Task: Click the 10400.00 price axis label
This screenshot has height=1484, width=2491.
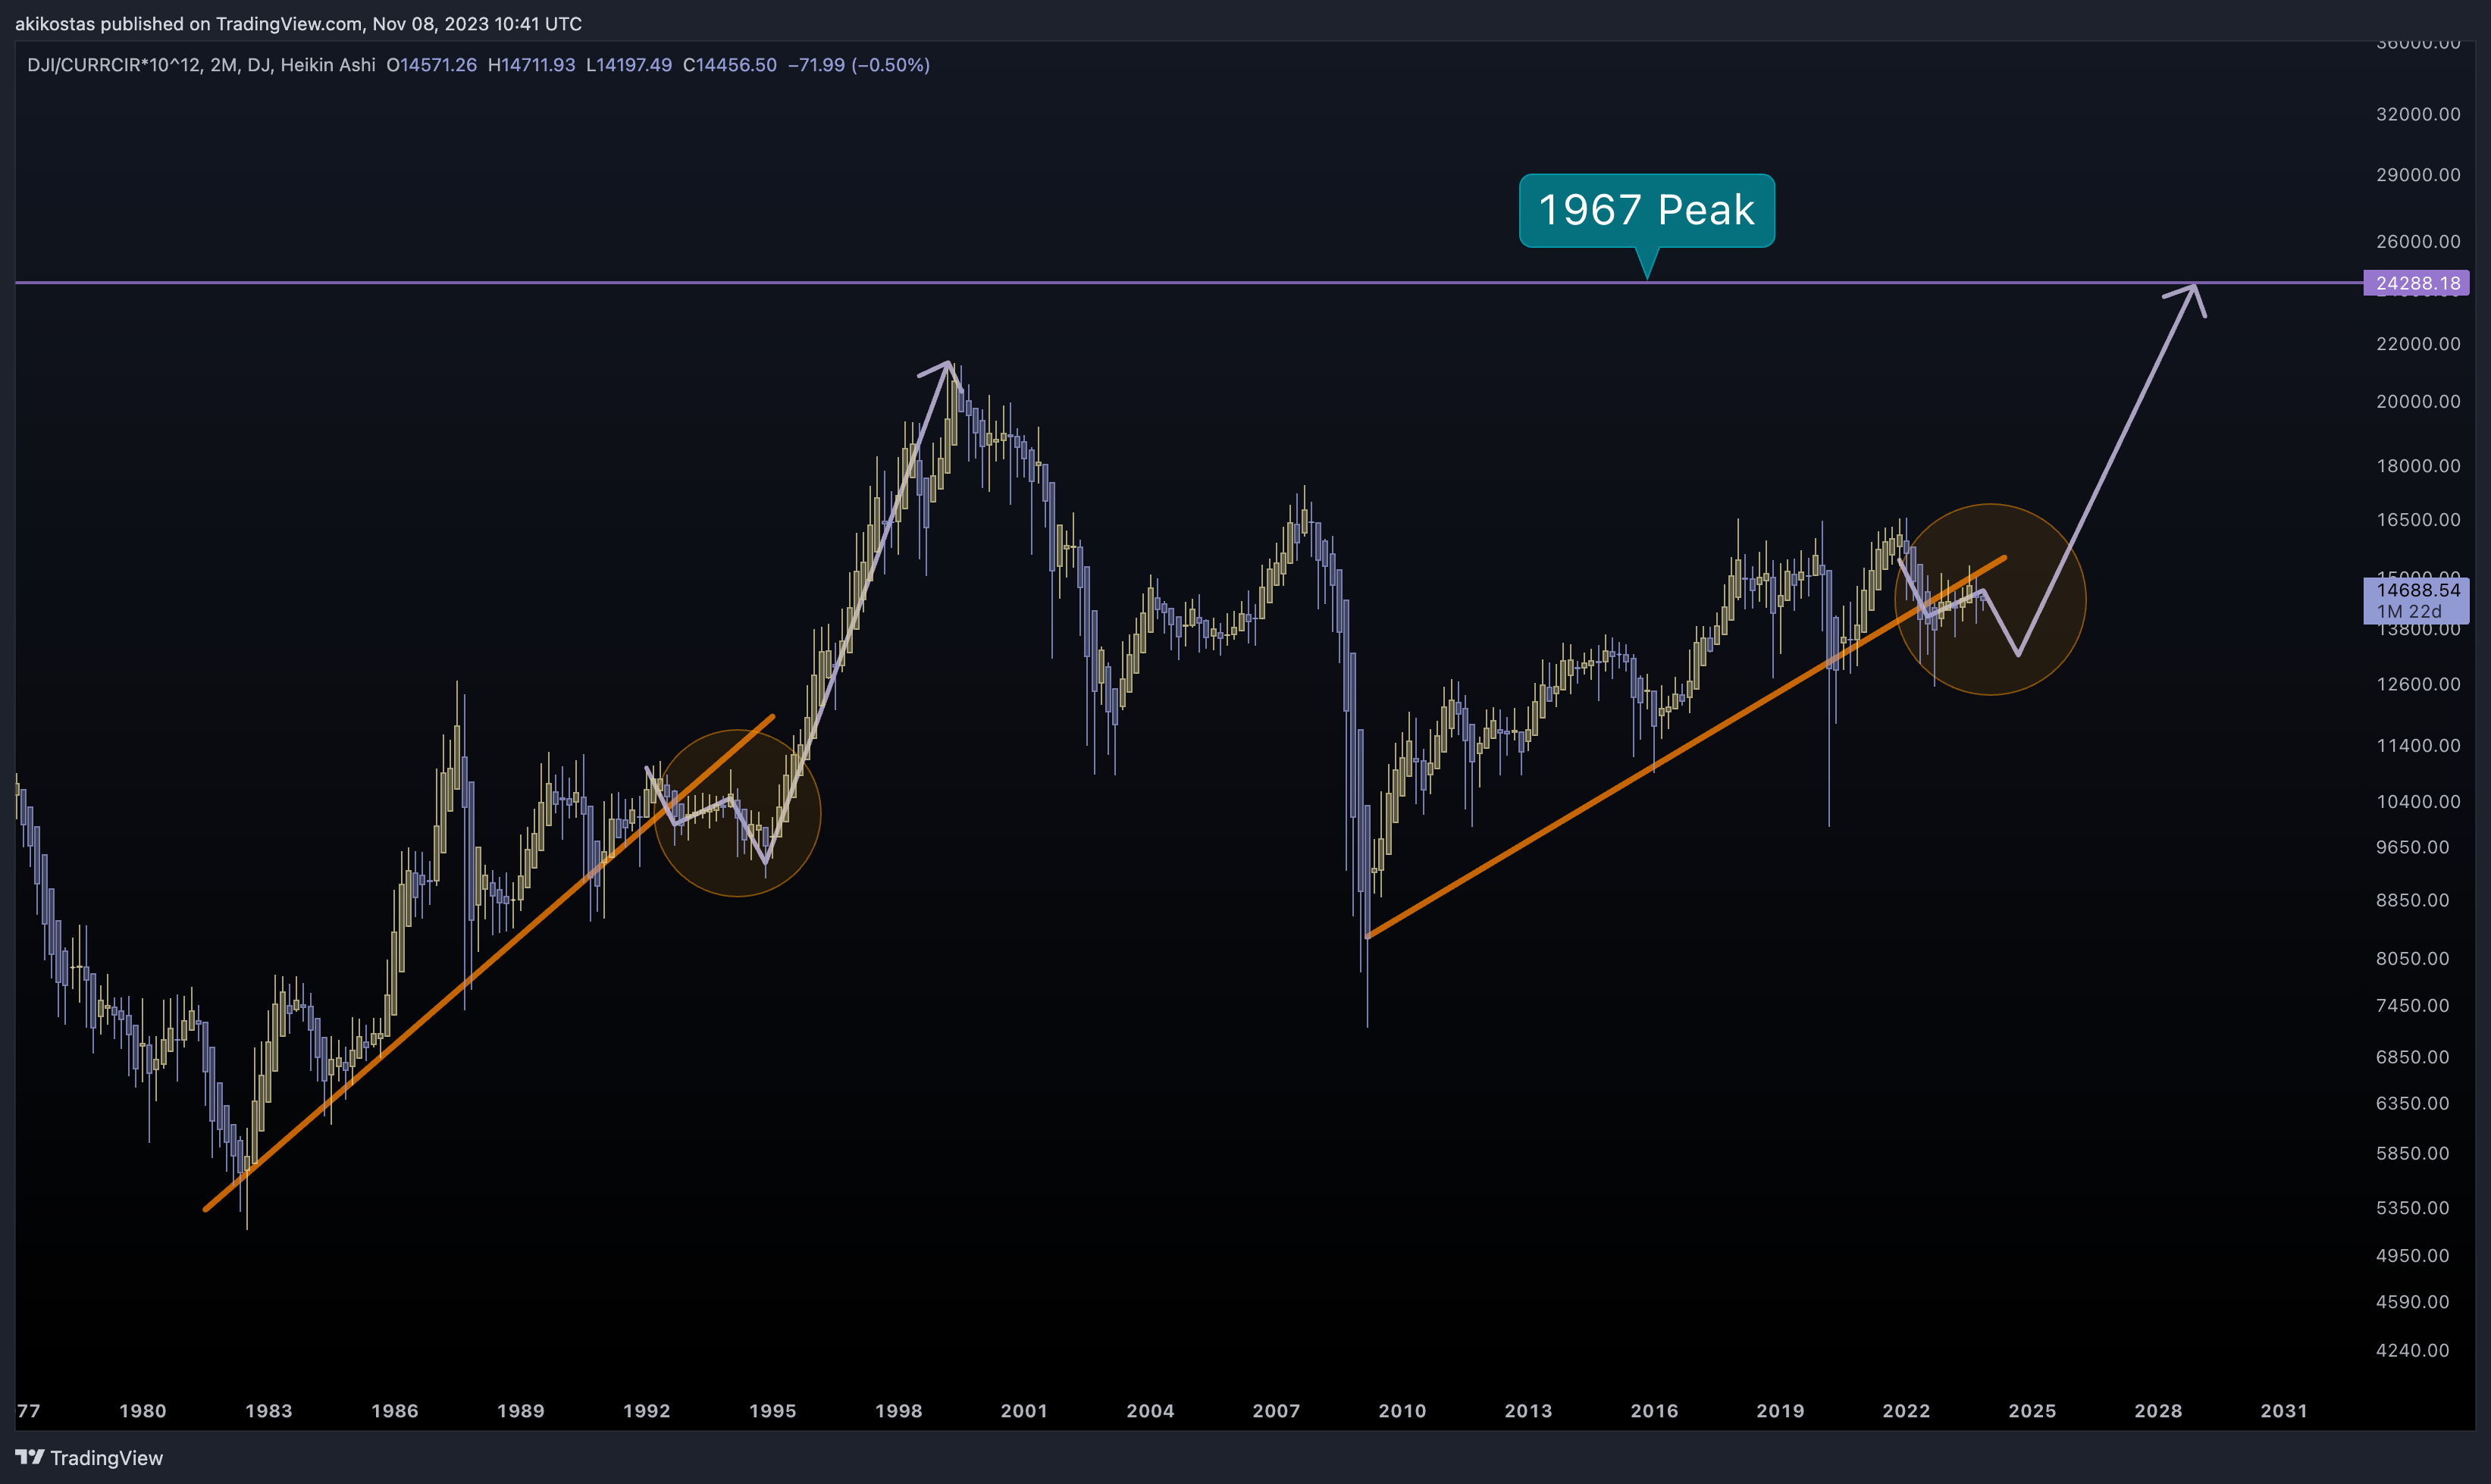Action: click(x=2418, y=802)
